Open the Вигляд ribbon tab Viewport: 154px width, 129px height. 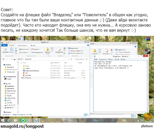(x=33, y=45)
